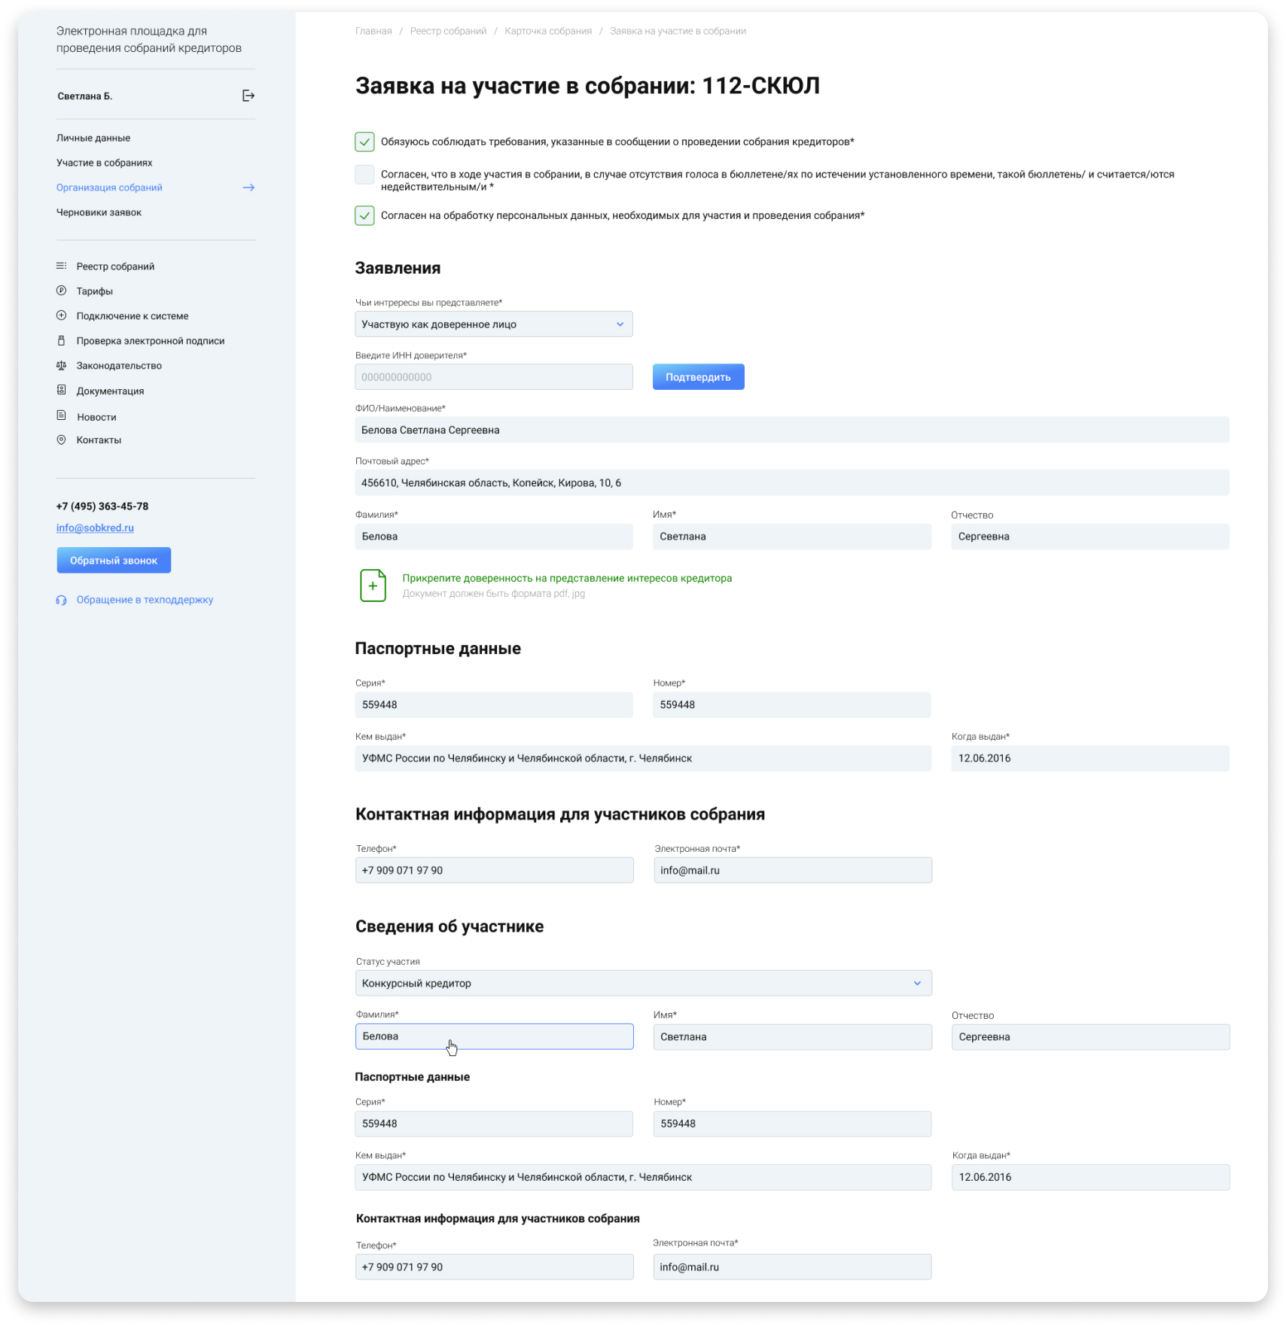Click the Обратный звонок button
This screenshot has height=1326, width=1286.
pos(114,561)
